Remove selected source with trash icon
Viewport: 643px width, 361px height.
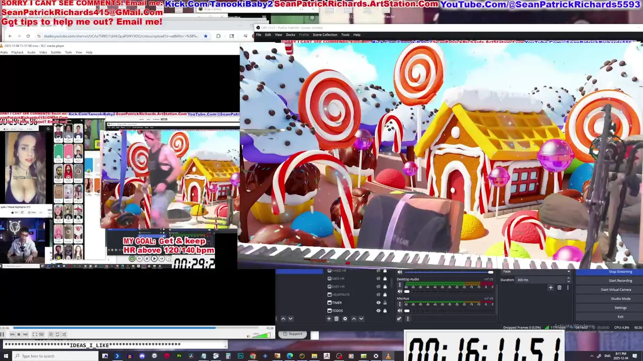click(x=337, y=319)
